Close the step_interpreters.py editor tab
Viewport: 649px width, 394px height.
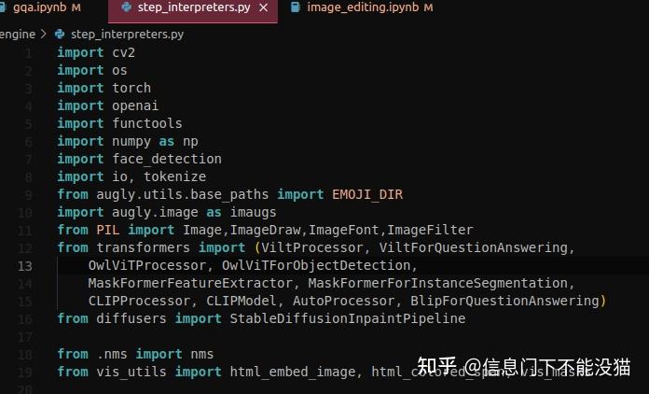[x=263, y=7]
